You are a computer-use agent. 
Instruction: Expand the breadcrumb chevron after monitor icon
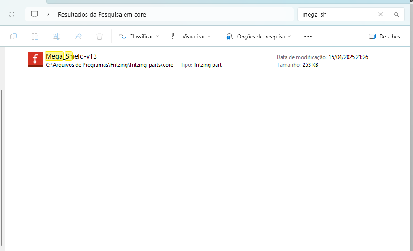48,14
